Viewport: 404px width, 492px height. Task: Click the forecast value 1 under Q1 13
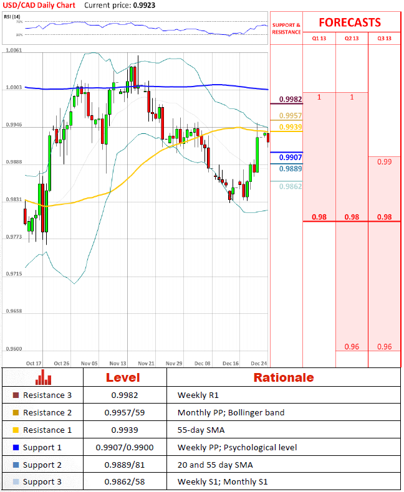coord(319,97)
